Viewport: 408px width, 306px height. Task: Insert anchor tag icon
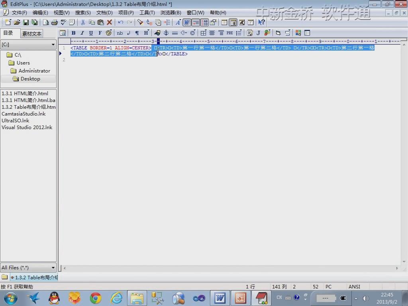coord(166,33)
